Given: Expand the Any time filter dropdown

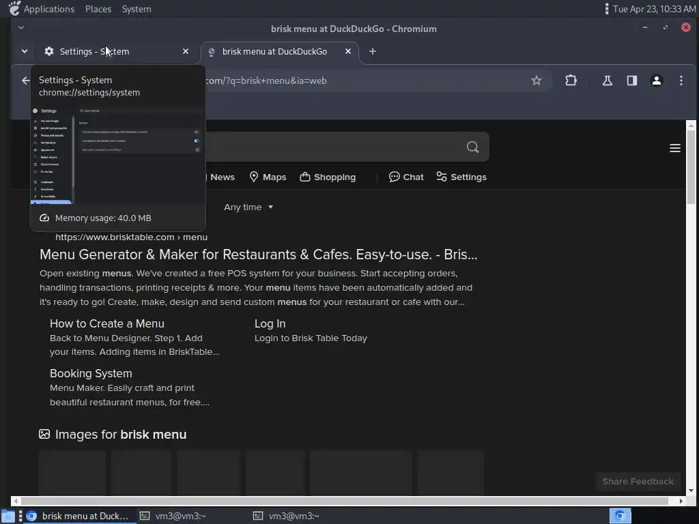Looking at the screenshot, I should click(248, 207).
